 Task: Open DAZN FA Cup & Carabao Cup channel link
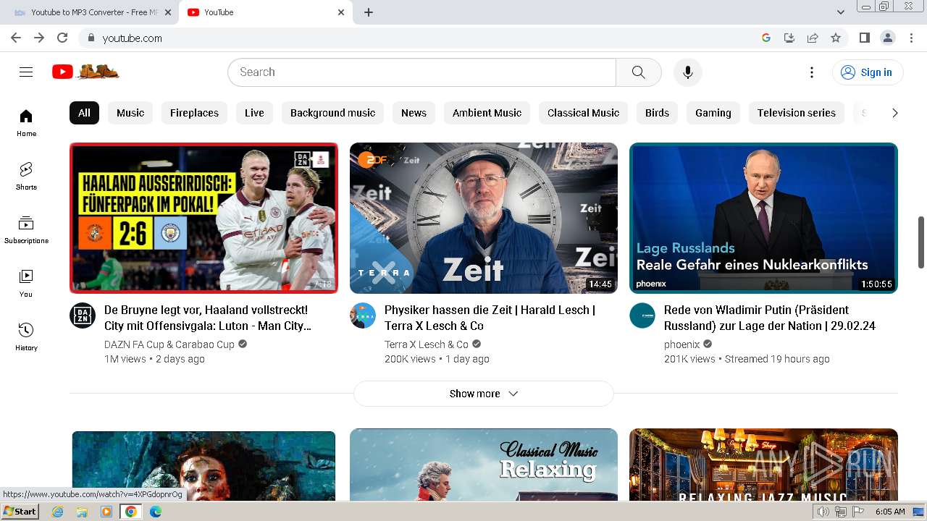169,344
